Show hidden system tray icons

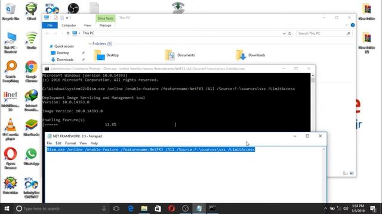point(325,209)
